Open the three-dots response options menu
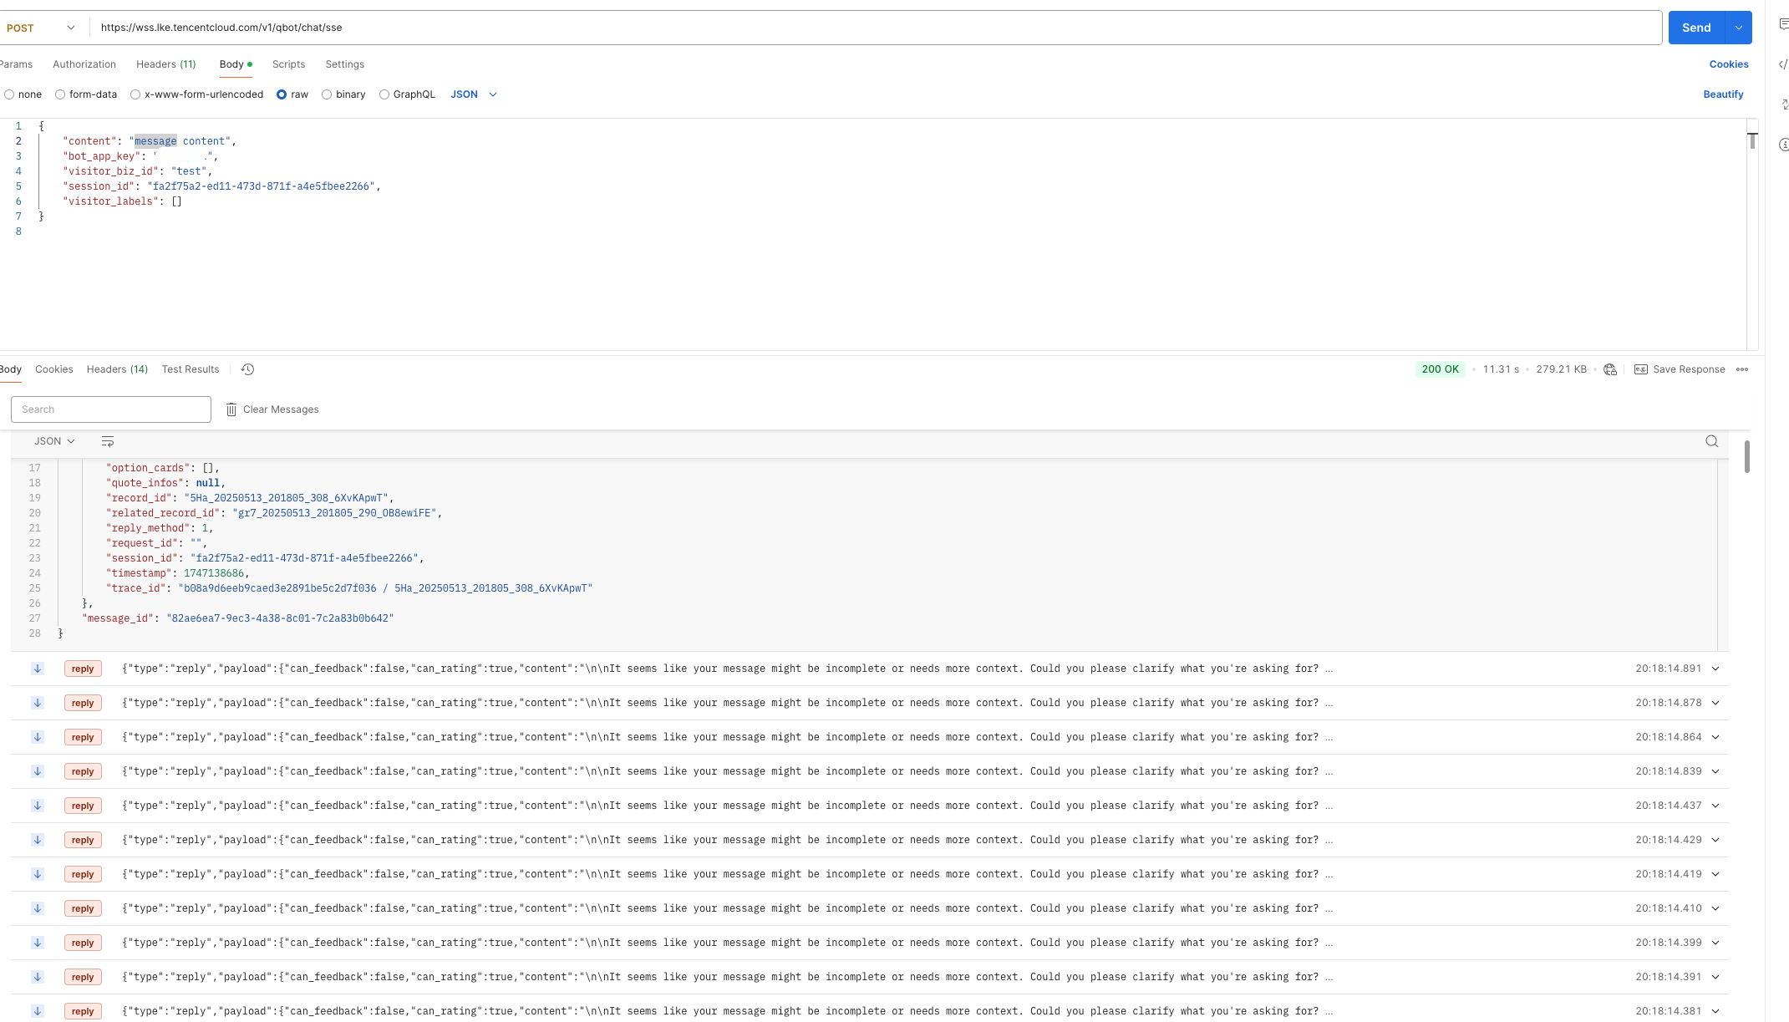The height and width of the screenshot is (1022, 1789). 1742,369
